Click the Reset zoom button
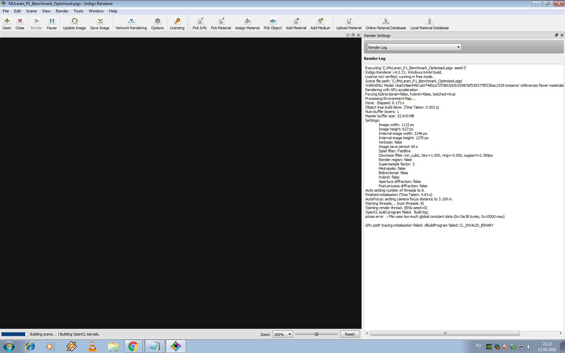 pos(350,334)
